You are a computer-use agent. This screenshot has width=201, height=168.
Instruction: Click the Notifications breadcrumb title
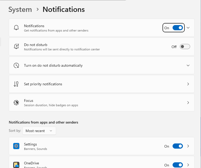click(x=64, y=10)
